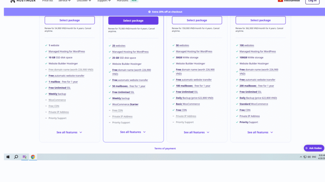This screenshot has width=325, height=182.
Task: Select package for the 25 websites plan
Action: (x=133, y=21)
